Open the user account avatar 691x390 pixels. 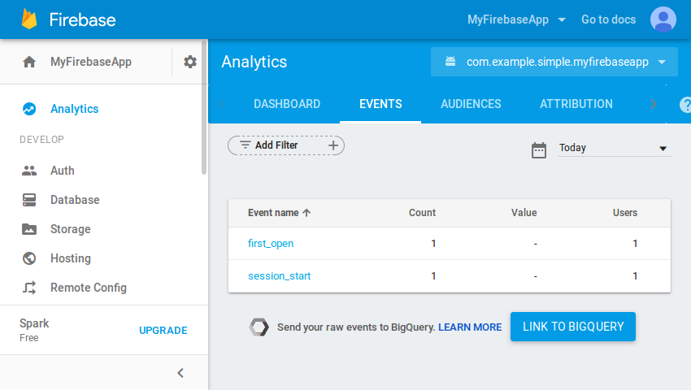(663, 19)
